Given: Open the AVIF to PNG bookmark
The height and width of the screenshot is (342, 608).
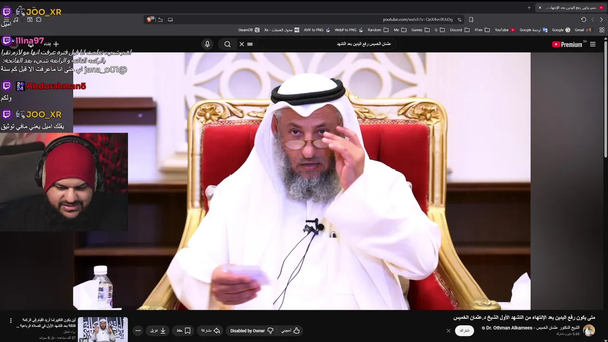Looking at the screenshot, I should pos(317,30).
